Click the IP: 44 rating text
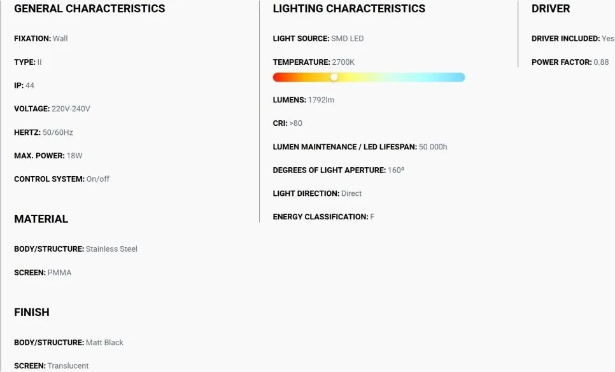Screen dimensions: 615x372 tap(24, 85)
